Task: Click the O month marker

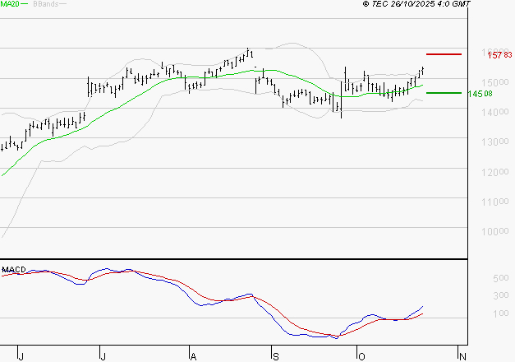Action: [x=361, y=357]
